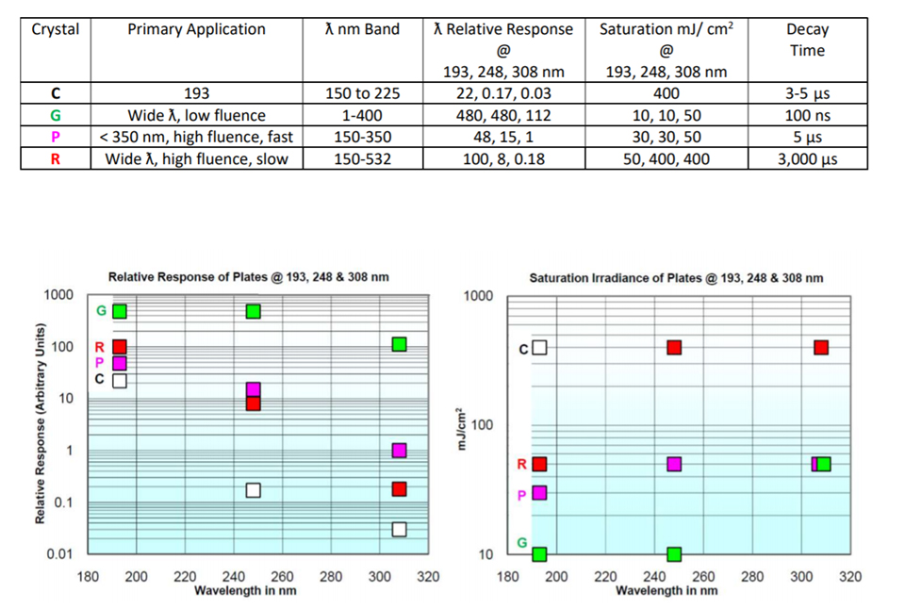Click magenta P marker at 193 nm, Saturation chart
Screen dimensions: 905x609
pyautogui.click(x=539, y=493)
